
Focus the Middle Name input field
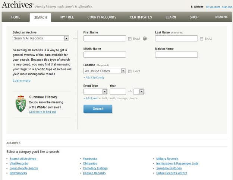pos(105,55)
